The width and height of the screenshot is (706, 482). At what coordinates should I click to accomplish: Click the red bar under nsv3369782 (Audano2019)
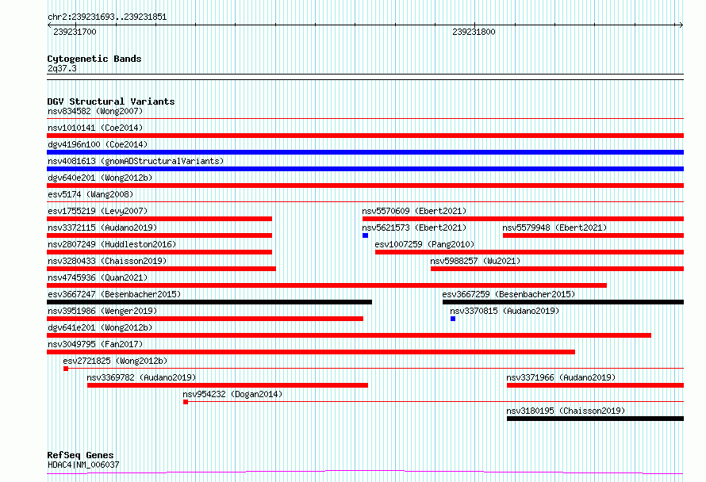[228, 385]
